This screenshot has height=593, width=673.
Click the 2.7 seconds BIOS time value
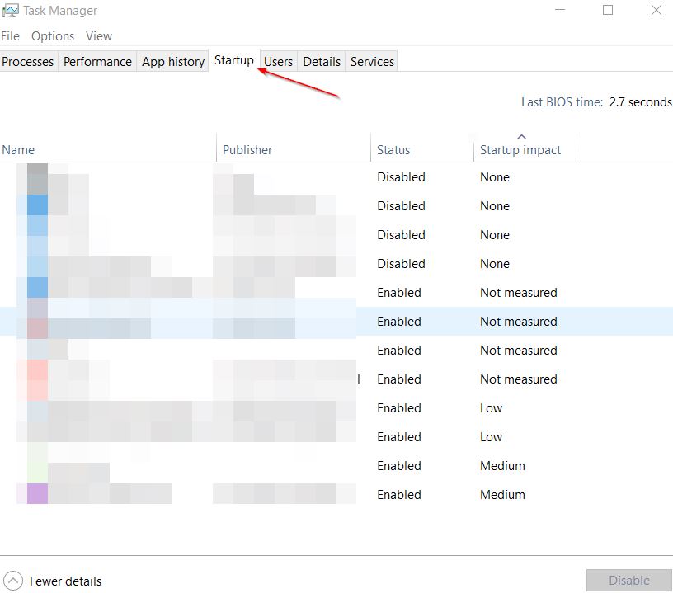point(640,102)
